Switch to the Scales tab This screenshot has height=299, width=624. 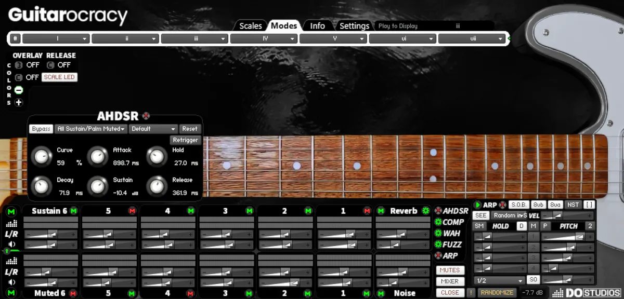tap(250, 25)
